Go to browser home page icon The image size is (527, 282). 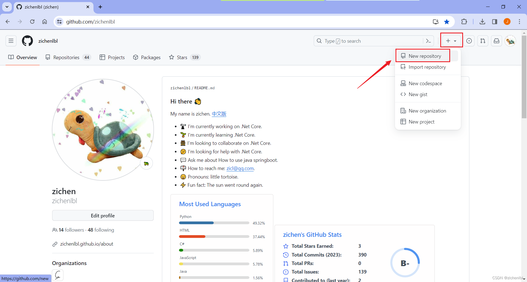45,22
